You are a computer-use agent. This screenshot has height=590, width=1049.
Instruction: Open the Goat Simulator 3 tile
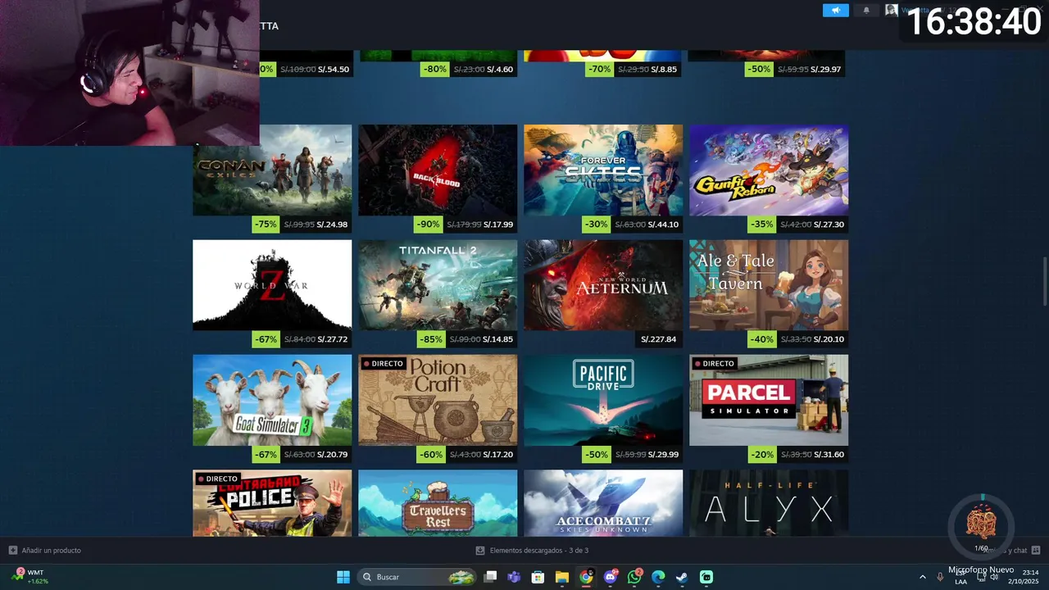coord(272,400)
